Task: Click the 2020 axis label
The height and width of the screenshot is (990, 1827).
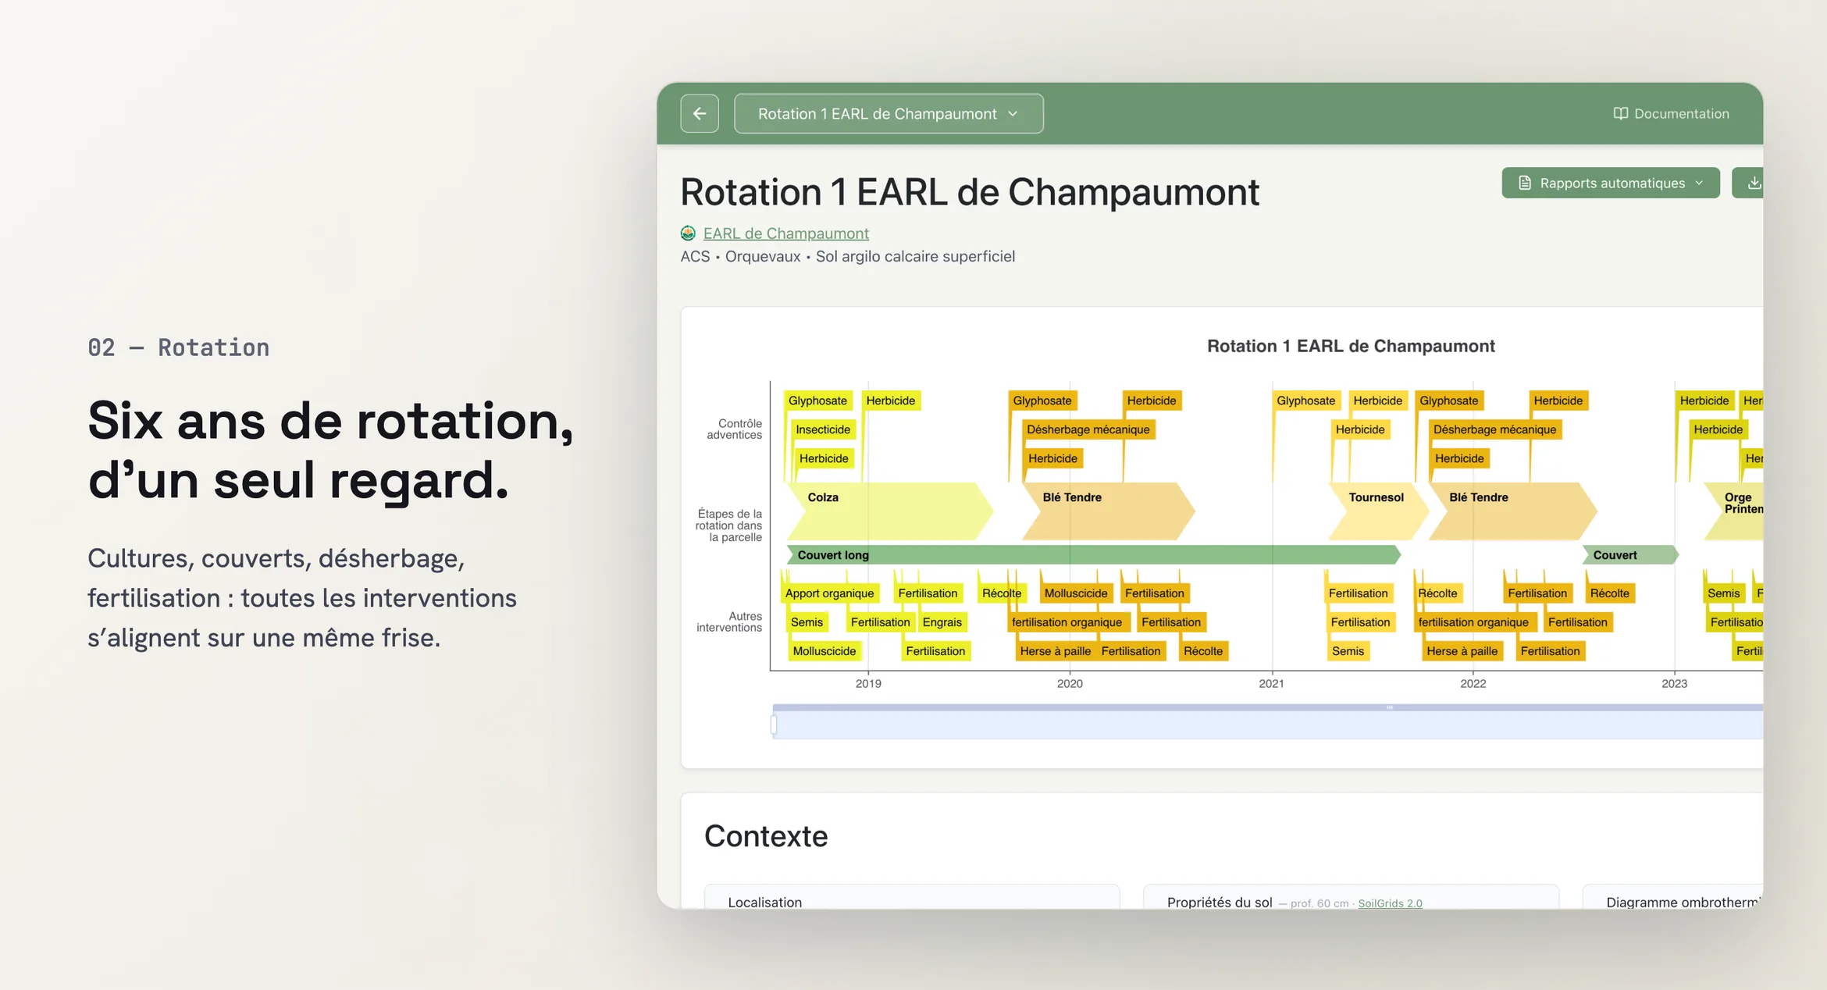Action: 1070,683
